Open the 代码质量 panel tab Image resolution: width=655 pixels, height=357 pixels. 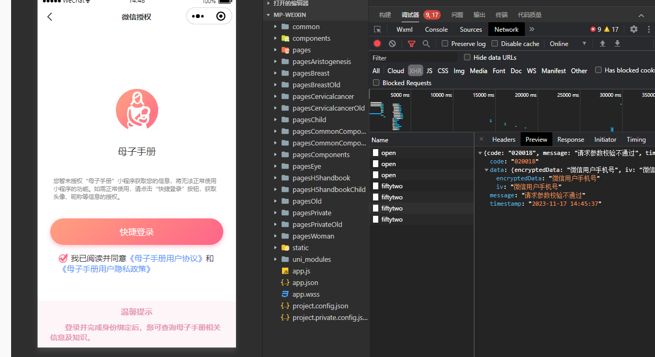coord(530,15)
